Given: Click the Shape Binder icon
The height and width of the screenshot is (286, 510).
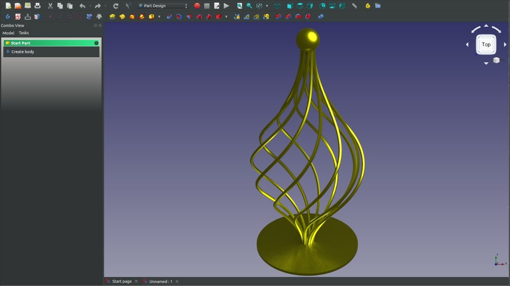Looking at the screenshot, I should [x=89, y=17].
